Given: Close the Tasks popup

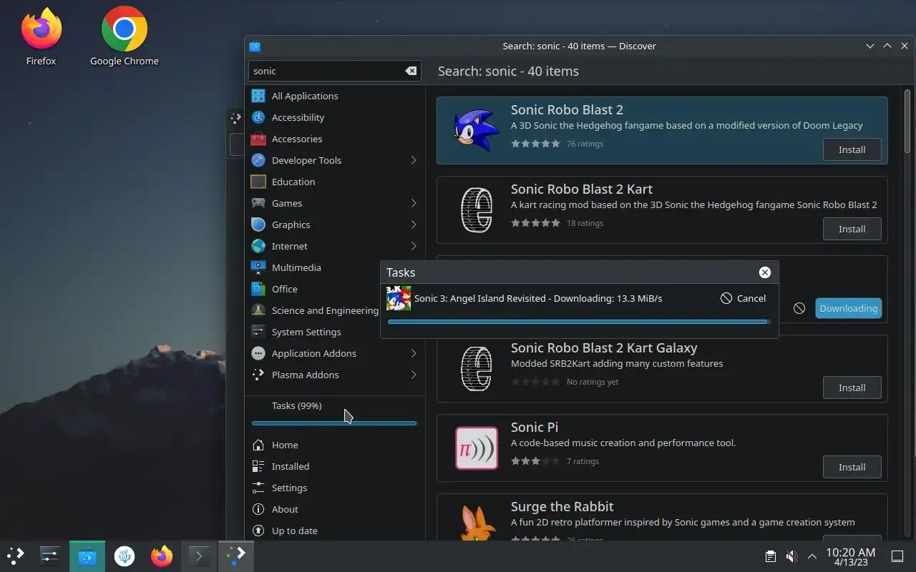Looking at the screenshot, I should (765, 272).
